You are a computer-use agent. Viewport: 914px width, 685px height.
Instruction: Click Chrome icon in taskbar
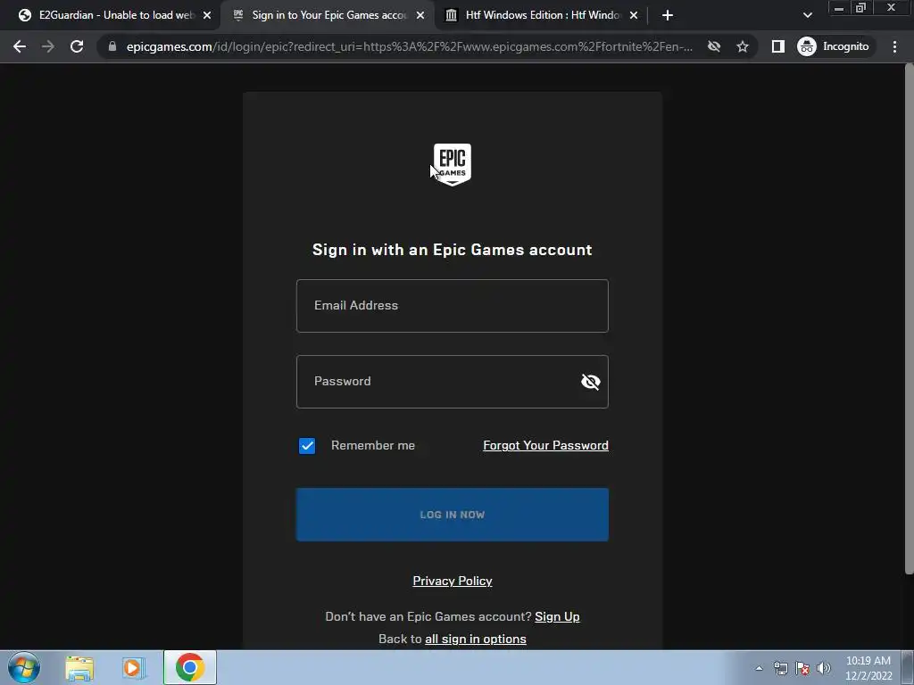[189, 667]
